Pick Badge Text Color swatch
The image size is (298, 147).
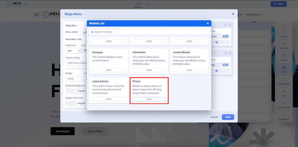71,103
